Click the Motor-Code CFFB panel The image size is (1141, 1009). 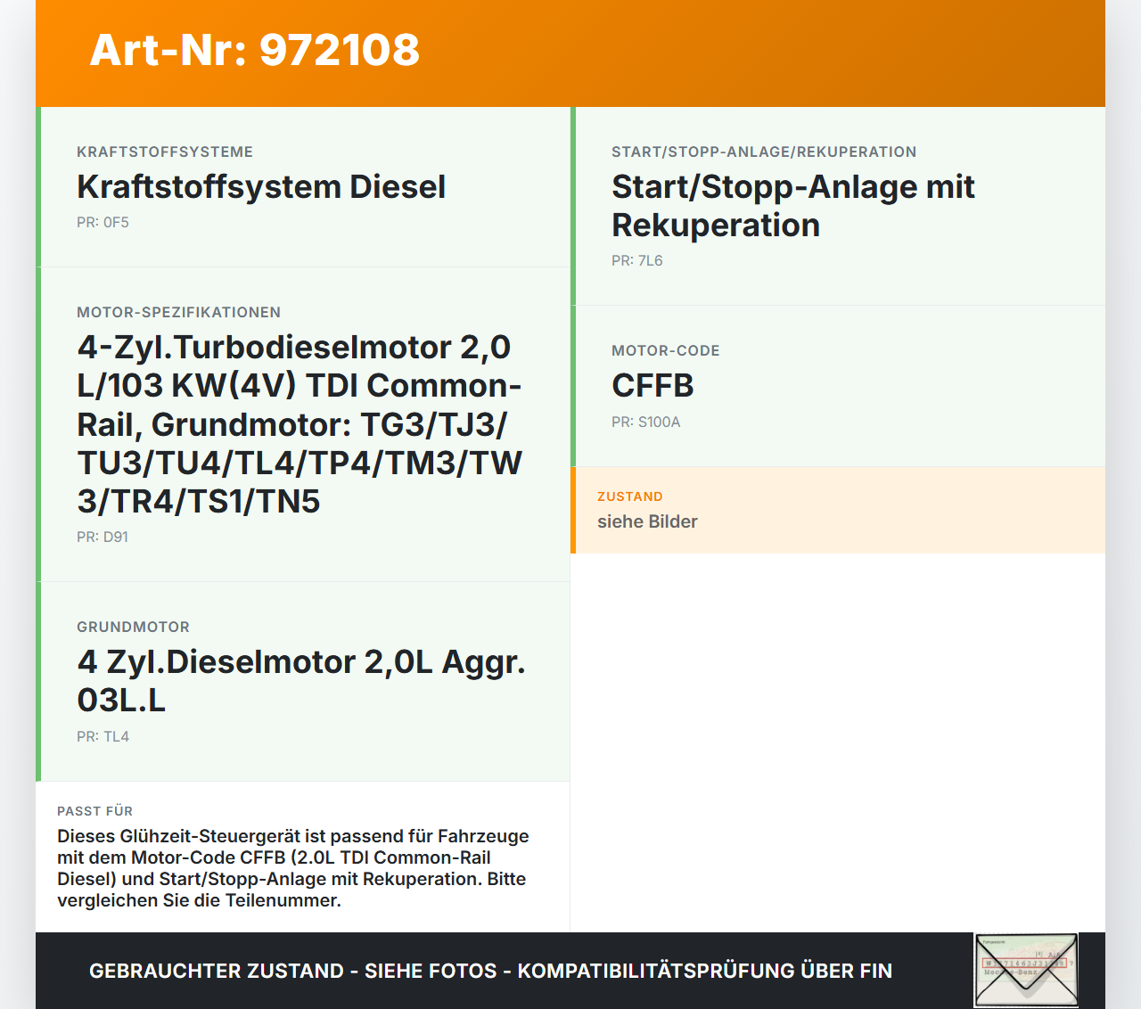[x=838, y=385]
